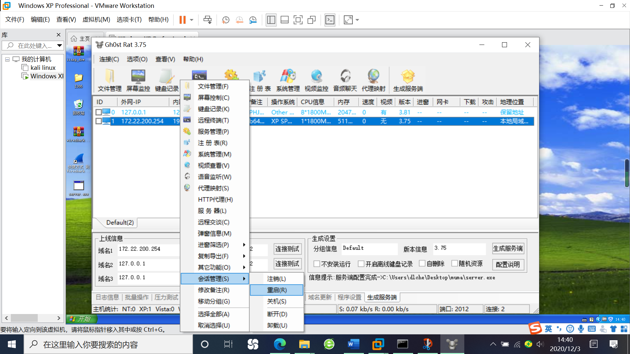Viewport: 630px width, 354px height.
Task: Click the 配置说明 button
Action: coord(508,265)
